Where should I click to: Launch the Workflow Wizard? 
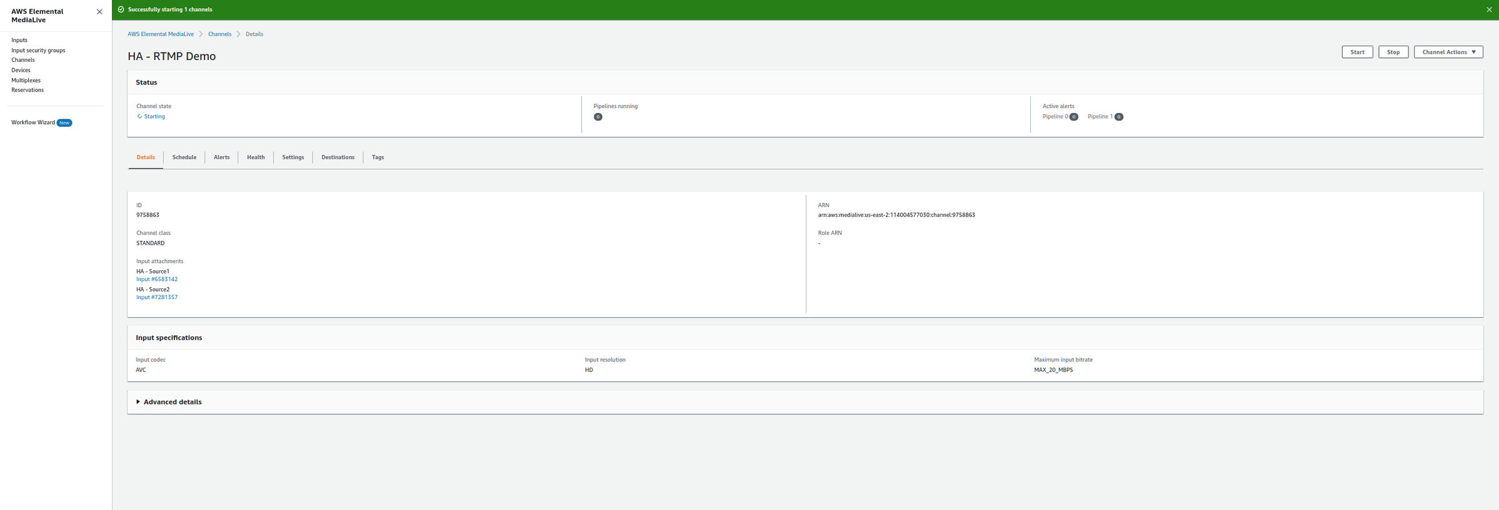[33, 122]
